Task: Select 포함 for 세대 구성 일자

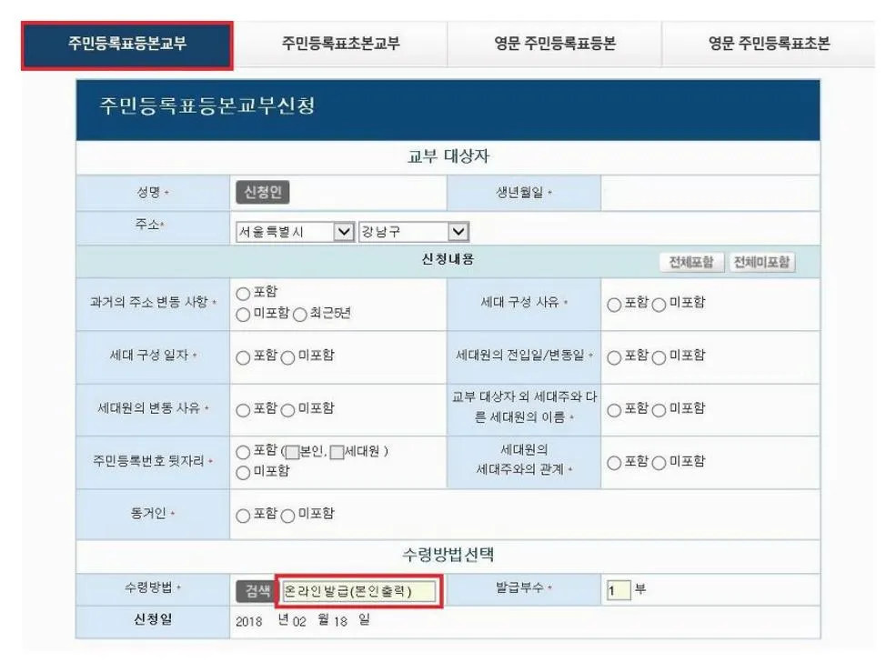Action: point(243,357)
